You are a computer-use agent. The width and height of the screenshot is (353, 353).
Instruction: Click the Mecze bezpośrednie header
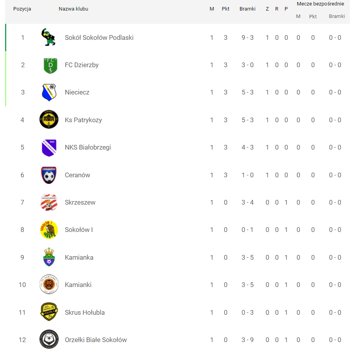320,4
